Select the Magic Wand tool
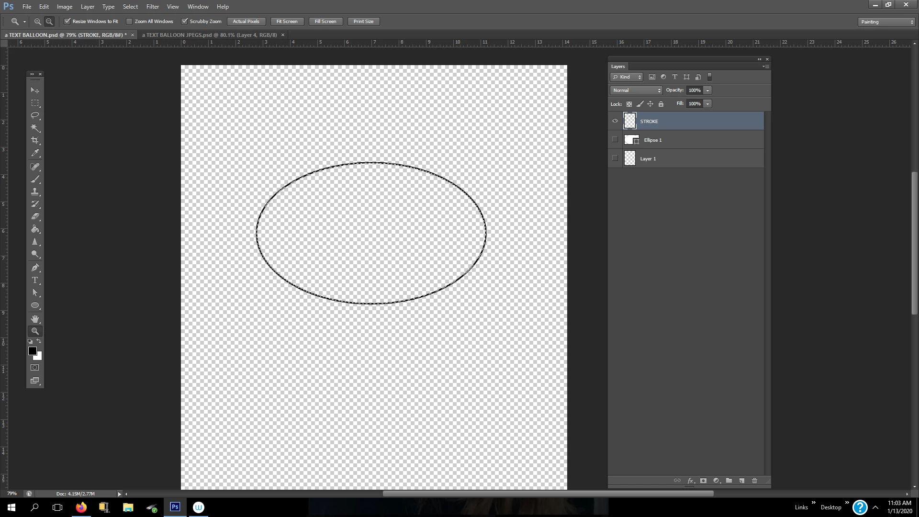The image size is (919, 517). pos(35,128)
